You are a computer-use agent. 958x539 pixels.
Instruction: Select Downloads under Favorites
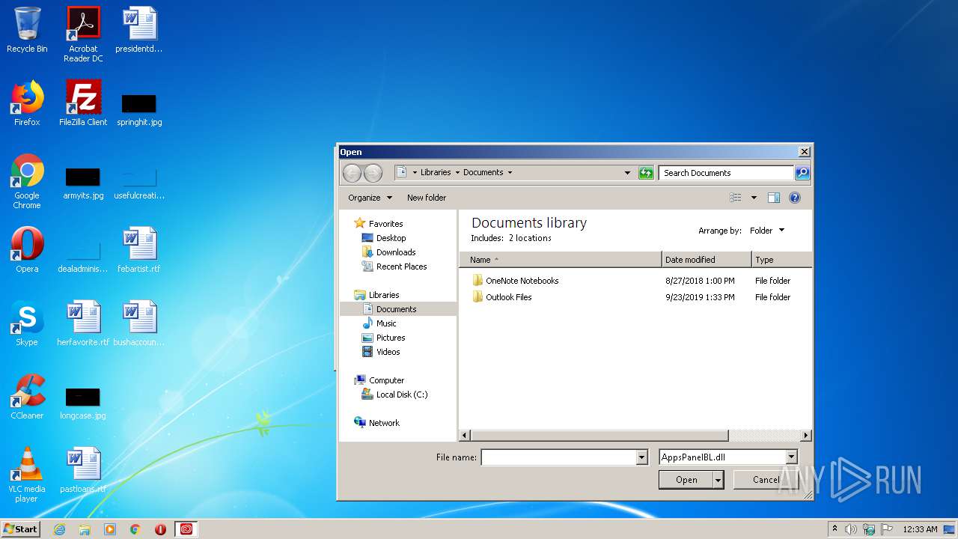click(x=396, y=252)
